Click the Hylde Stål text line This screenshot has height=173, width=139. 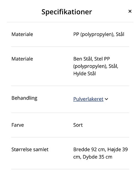85,74
